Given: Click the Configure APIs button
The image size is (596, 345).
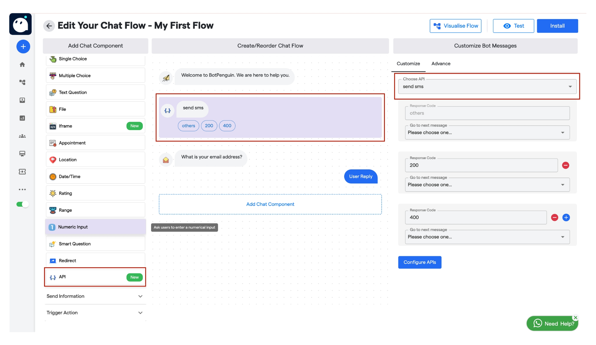Looking at the screenshot, I should point(420,262).
